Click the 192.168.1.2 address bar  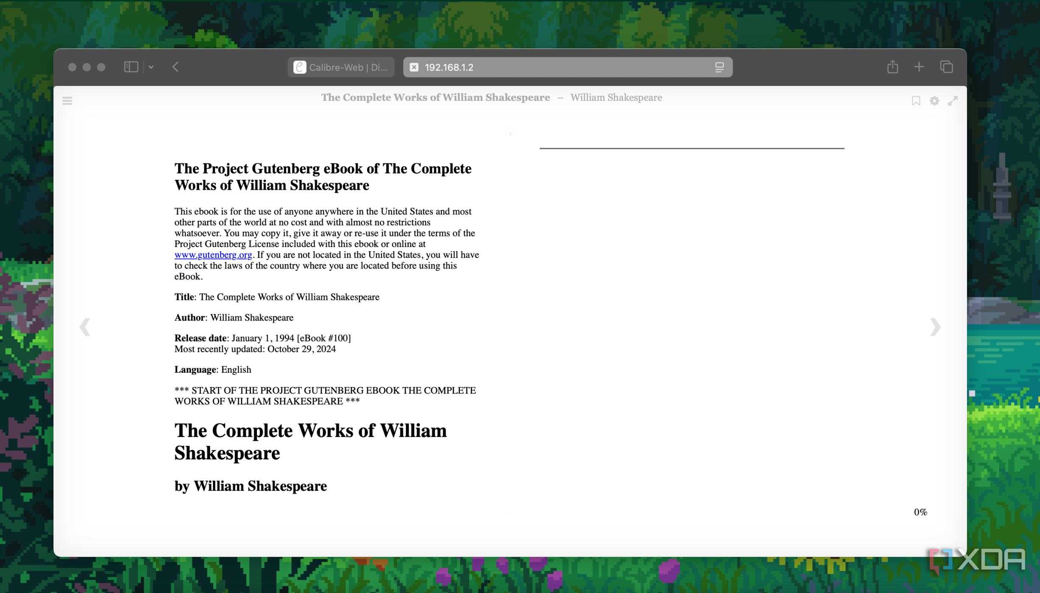pos(568,67)
